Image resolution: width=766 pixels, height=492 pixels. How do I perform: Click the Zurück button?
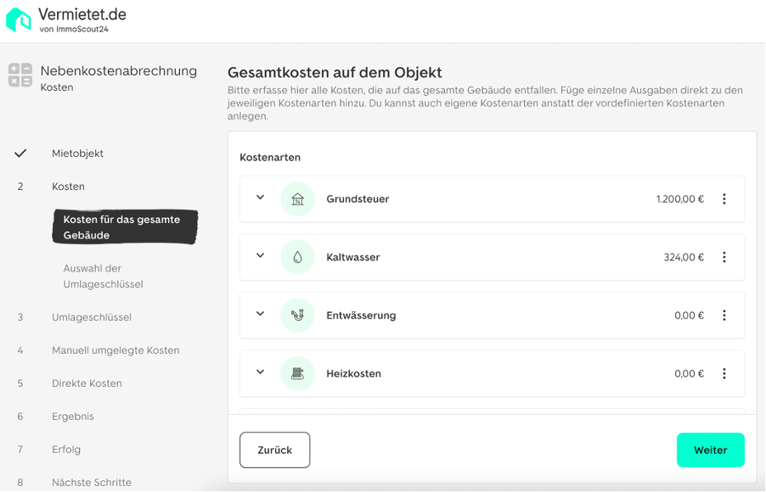click(x=274, y=450)
